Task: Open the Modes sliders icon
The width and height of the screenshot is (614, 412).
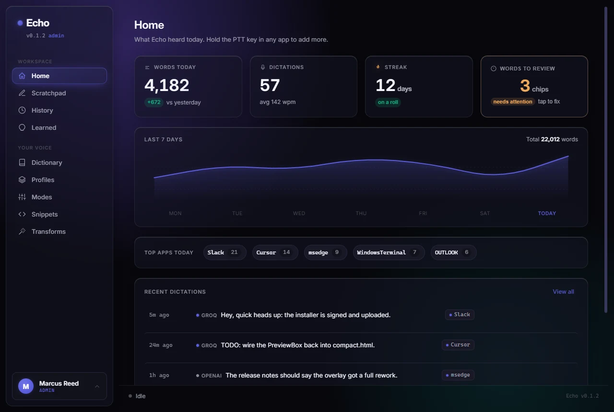Action: click(22, 197)
